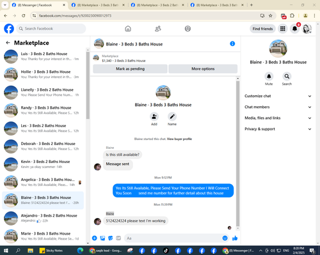This screenshot has width=320, height=255.
Task: Click the Windows Start button
Action: (6, 251)
